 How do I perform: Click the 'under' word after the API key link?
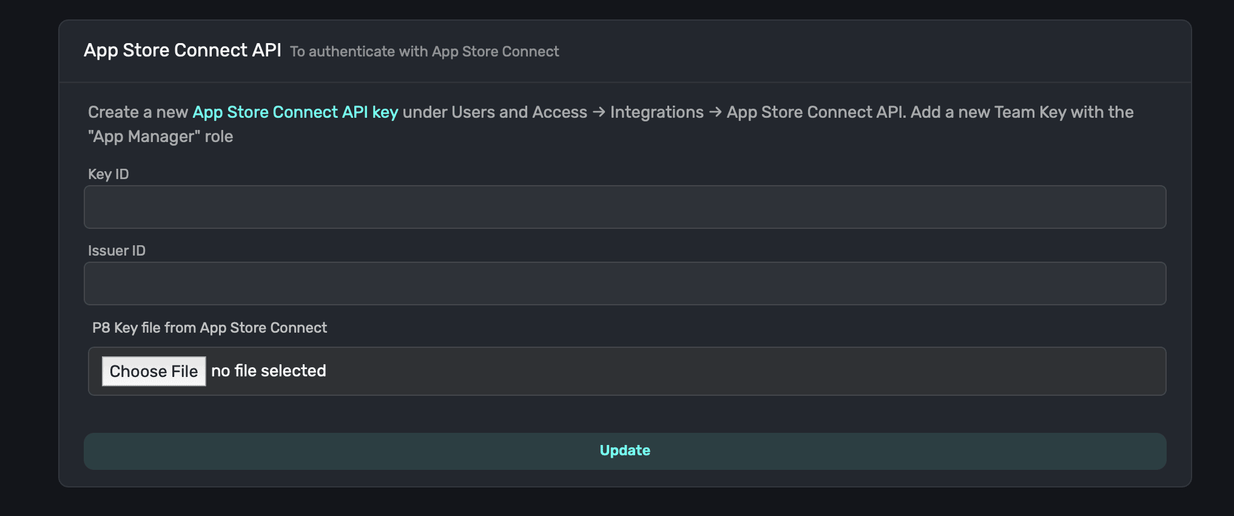(425, 112)
